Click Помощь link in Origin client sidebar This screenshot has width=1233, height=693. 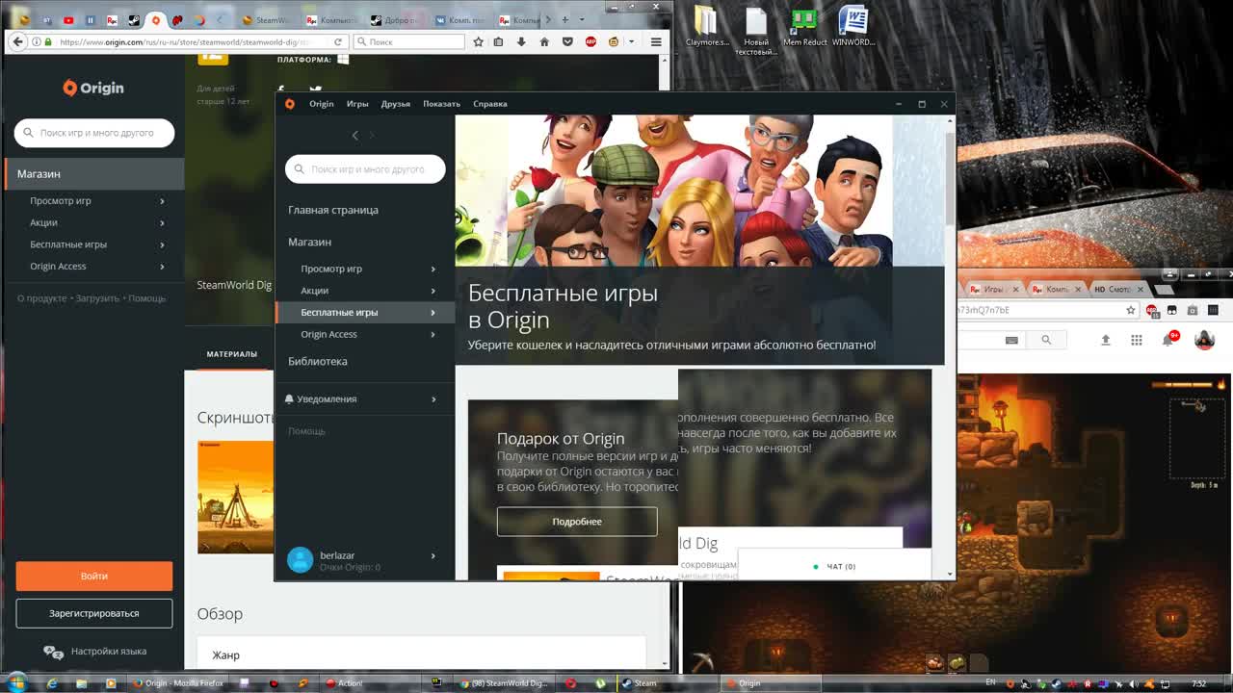306,431
